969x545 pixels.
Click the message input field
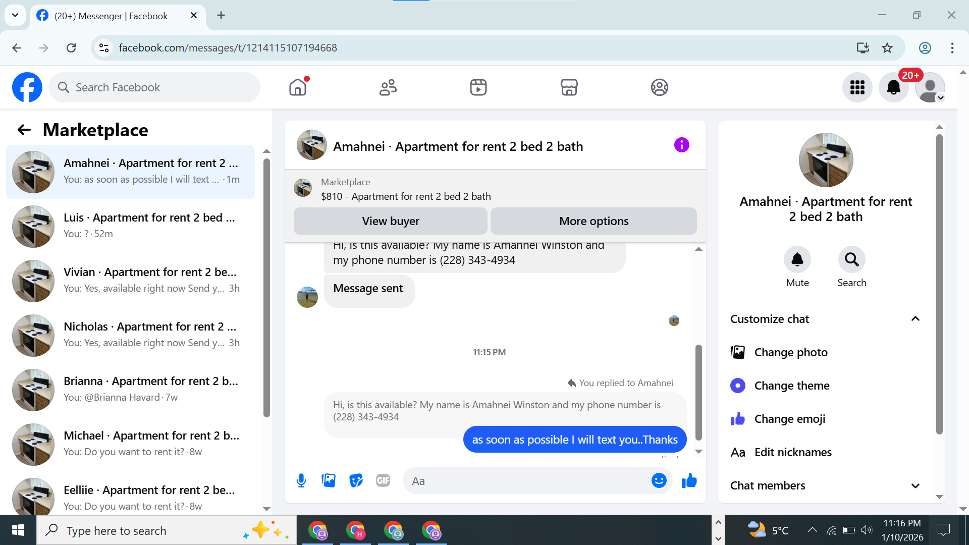click(525, 481)
